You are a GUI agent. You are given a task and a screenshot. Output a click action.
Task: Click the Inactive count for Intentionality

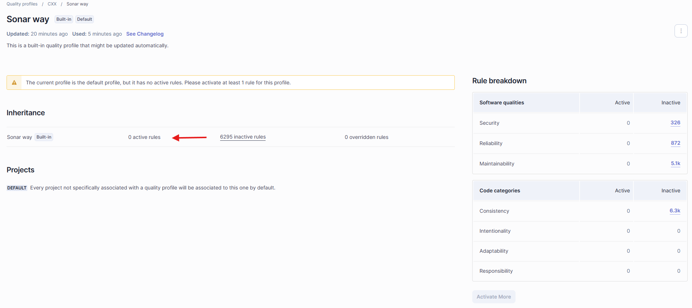[x=679, y=231]
